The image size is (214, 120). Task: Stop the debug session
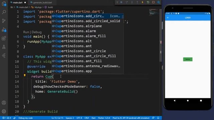tap(153, 2)
